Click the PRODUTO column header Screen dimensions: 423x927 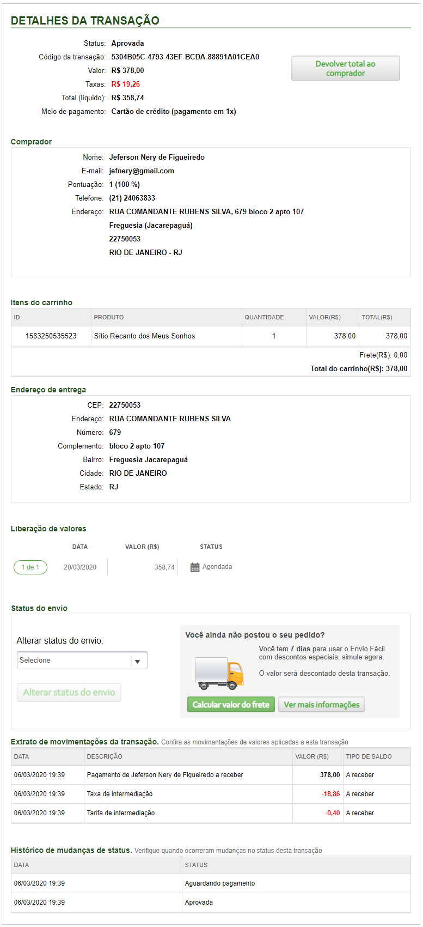[109, 317]
